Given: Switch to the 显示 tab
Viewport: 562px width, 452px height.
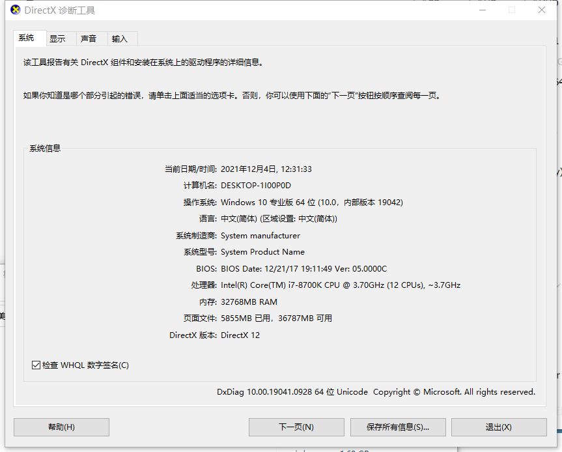Looking at the screenshot, I should point(61,38).
